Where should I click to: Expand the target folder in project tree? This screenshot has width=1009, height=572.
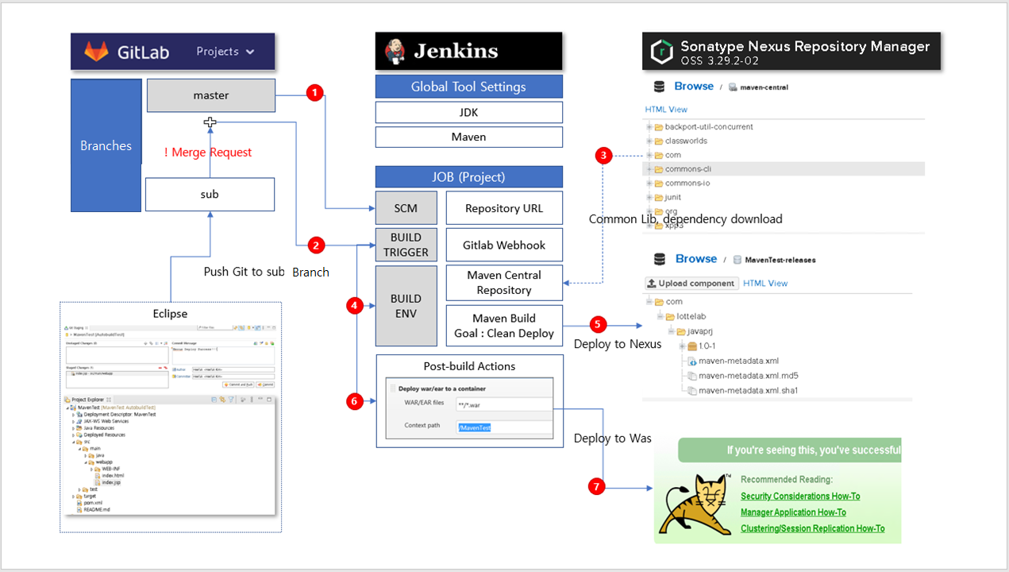tap(73, 497)
